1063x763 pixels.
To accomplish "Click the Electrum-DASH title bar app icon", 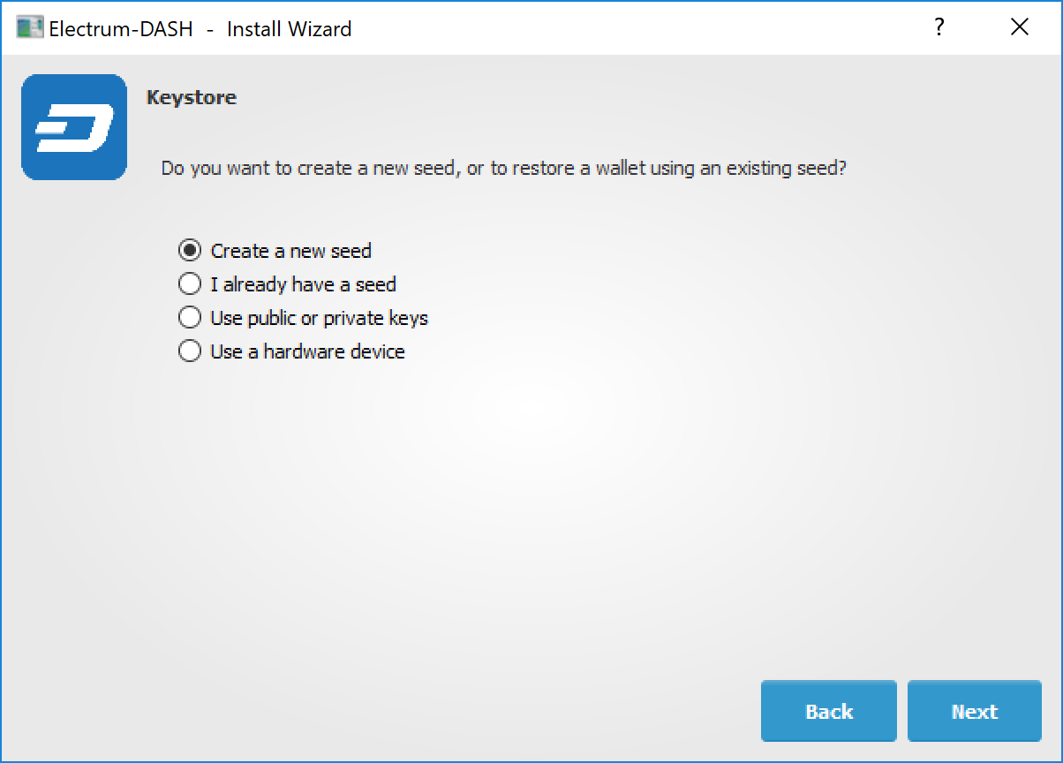I will click(x=29, y=28).
